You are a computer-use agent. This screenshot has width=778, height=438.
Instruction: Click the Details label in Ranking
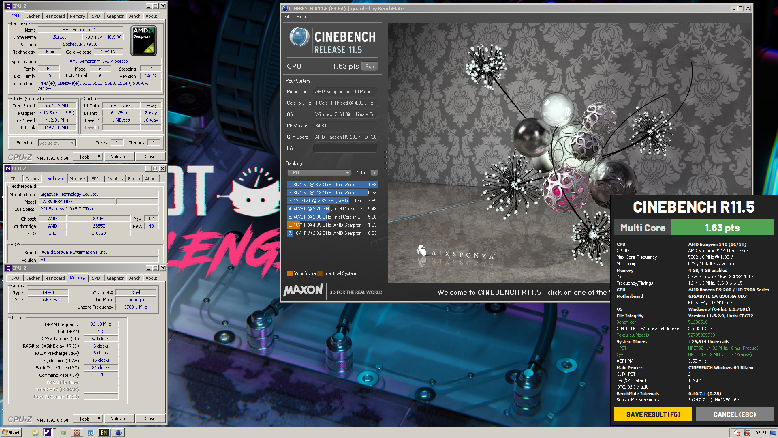[362, 173]
